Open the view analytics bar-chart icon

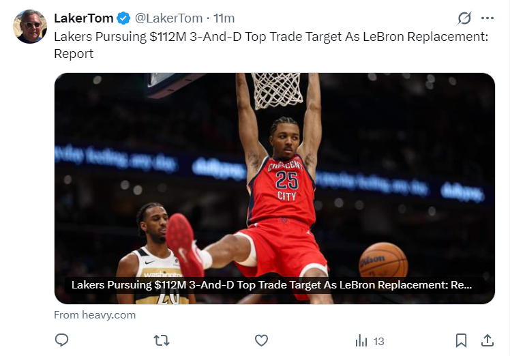tap(361, 340)
